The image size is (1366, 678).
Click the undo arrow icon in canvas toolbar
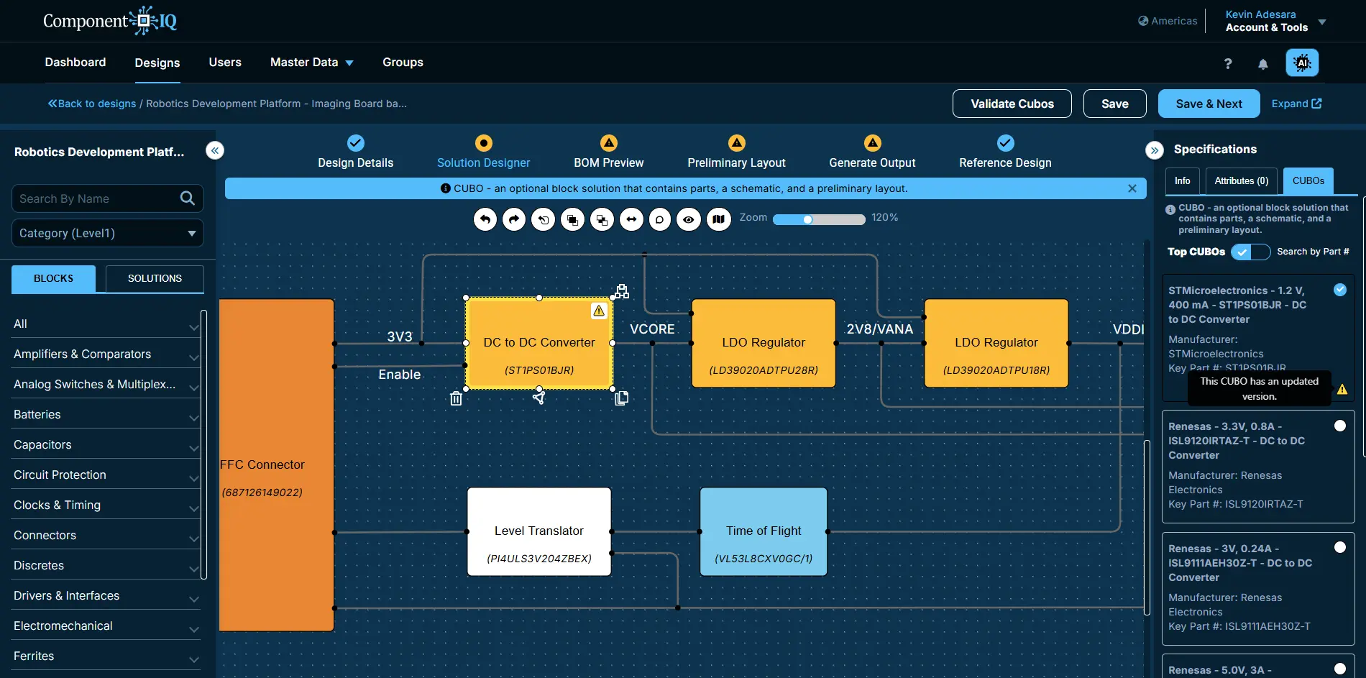point(485,219)
